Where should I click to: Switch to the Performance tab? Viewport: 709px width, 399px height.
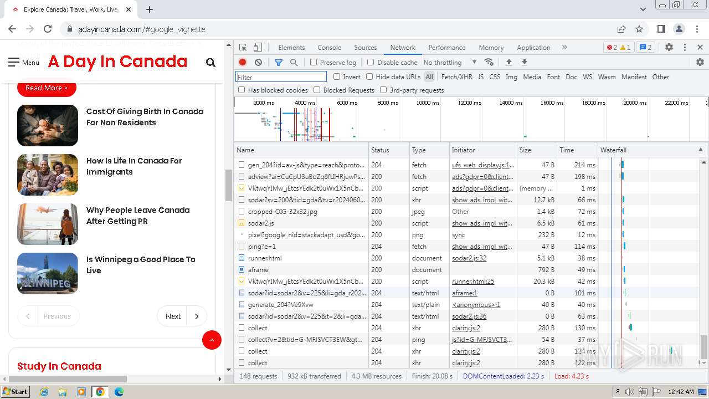446,48
